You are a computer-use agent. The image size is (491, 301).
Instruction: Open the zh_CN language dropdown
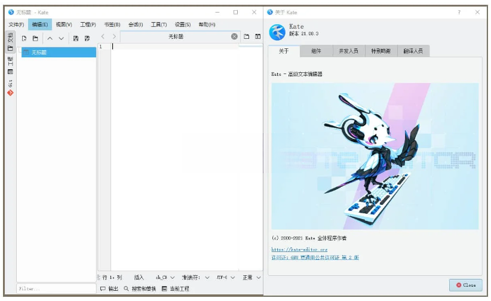165,278
